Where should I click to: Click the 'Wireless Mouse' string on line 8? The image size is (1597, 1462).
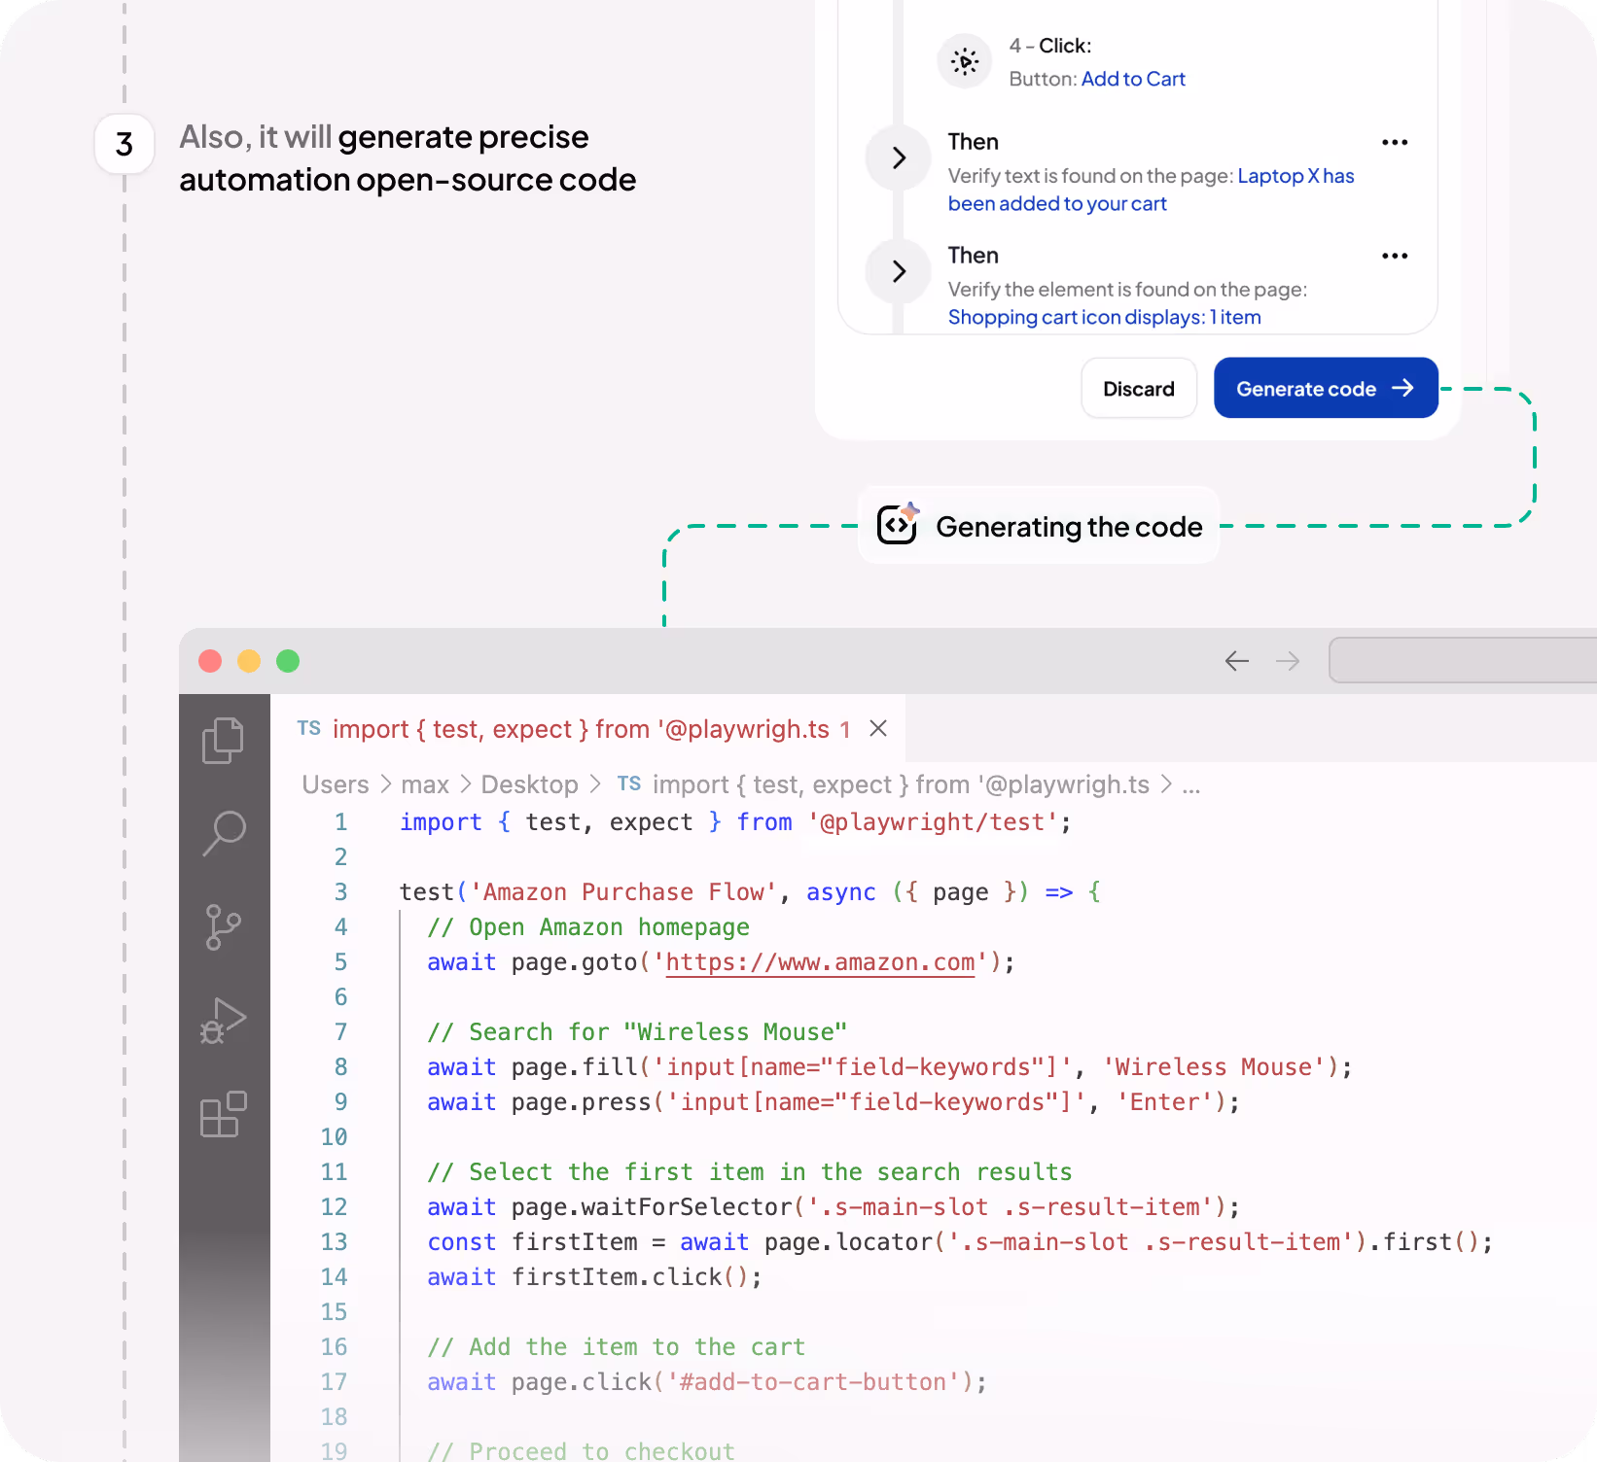1214,1067
